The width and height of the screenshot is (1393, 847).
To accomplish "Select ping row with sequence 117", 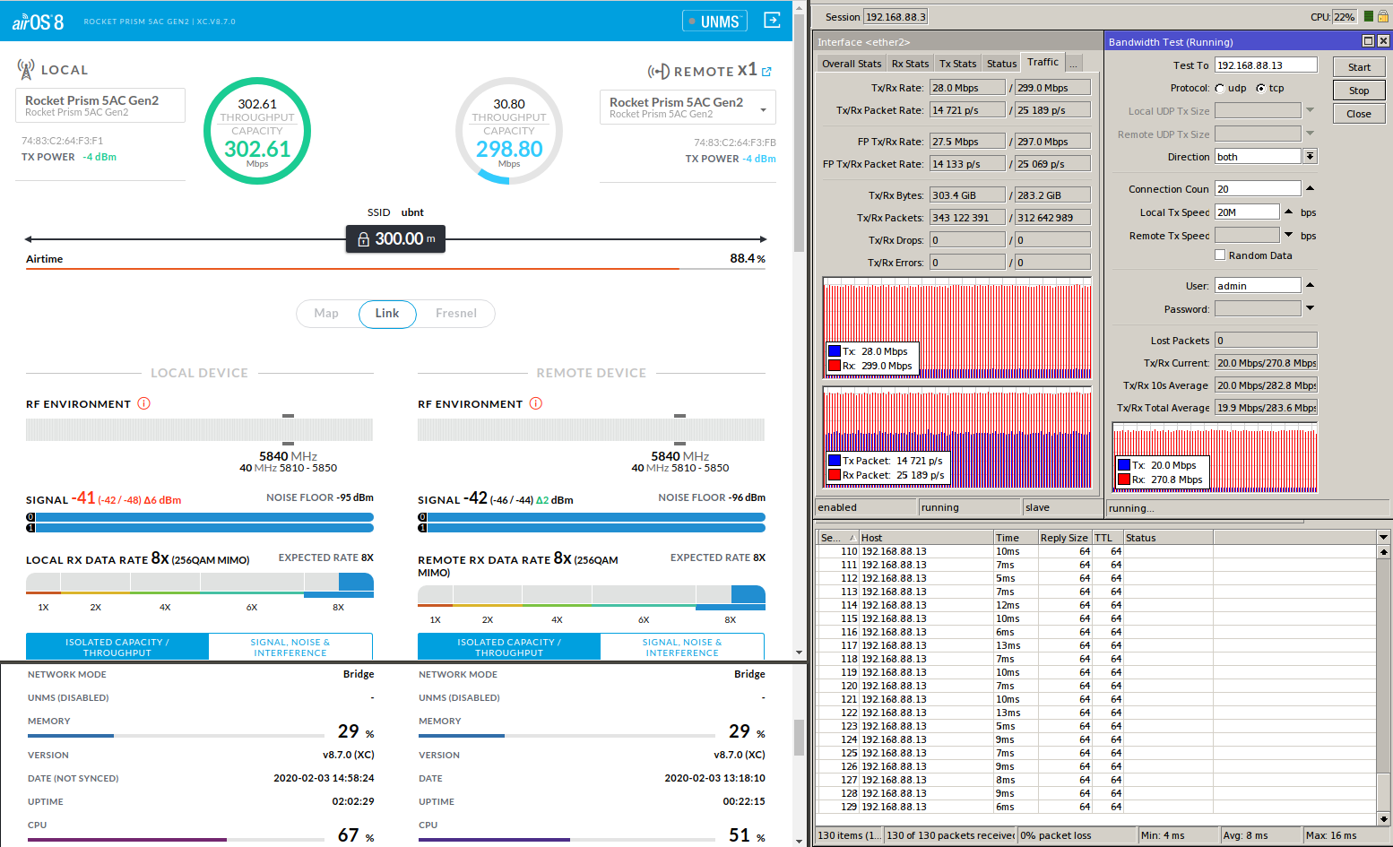I will (x=1095, y=645).
